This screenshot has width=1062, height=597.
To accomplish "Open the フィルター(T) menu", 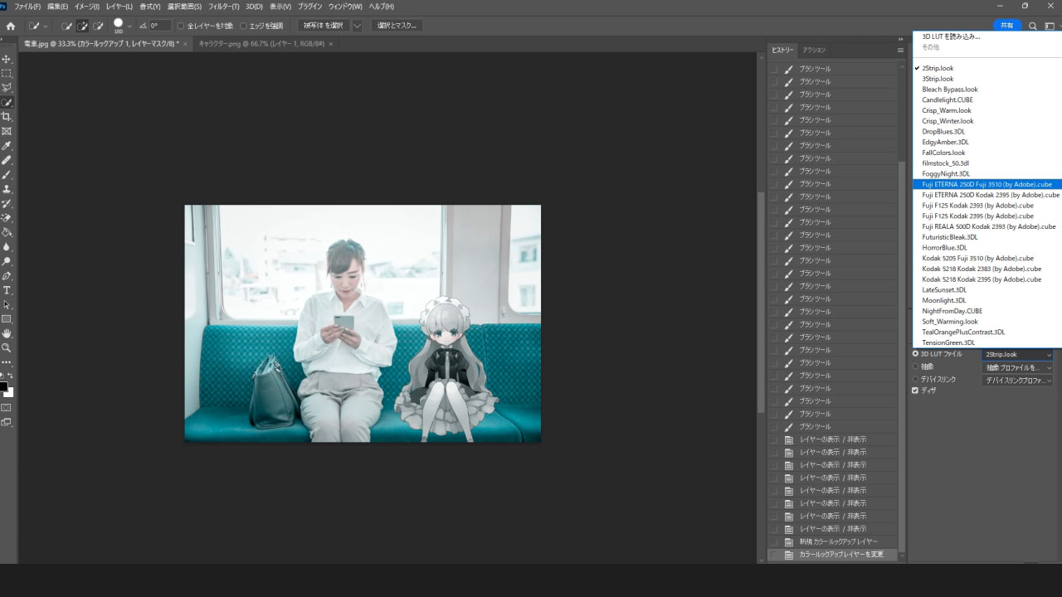I will pos(224,7).
